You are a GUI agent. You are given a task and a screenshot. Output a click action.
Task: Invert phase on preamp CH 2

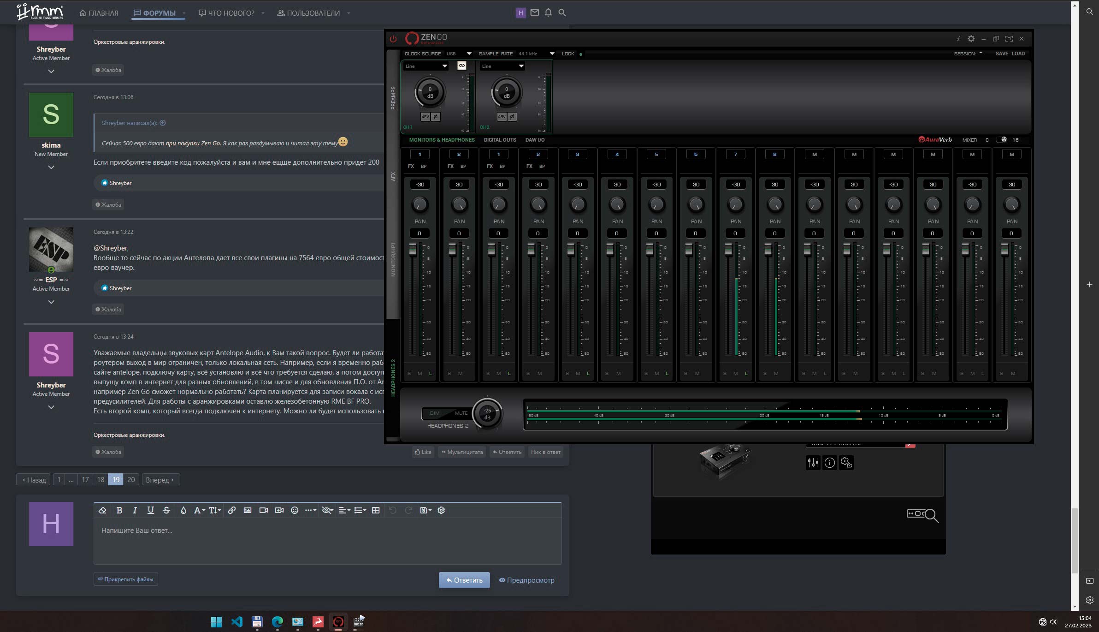512,117
